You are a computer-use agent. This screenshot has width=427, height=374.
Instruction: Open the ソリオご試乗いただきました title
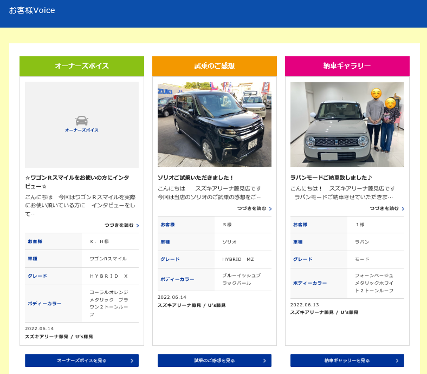click(x=195, y=178)
